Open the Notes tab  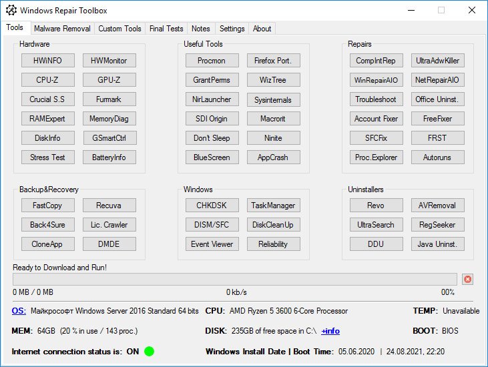tap(200, 29)
